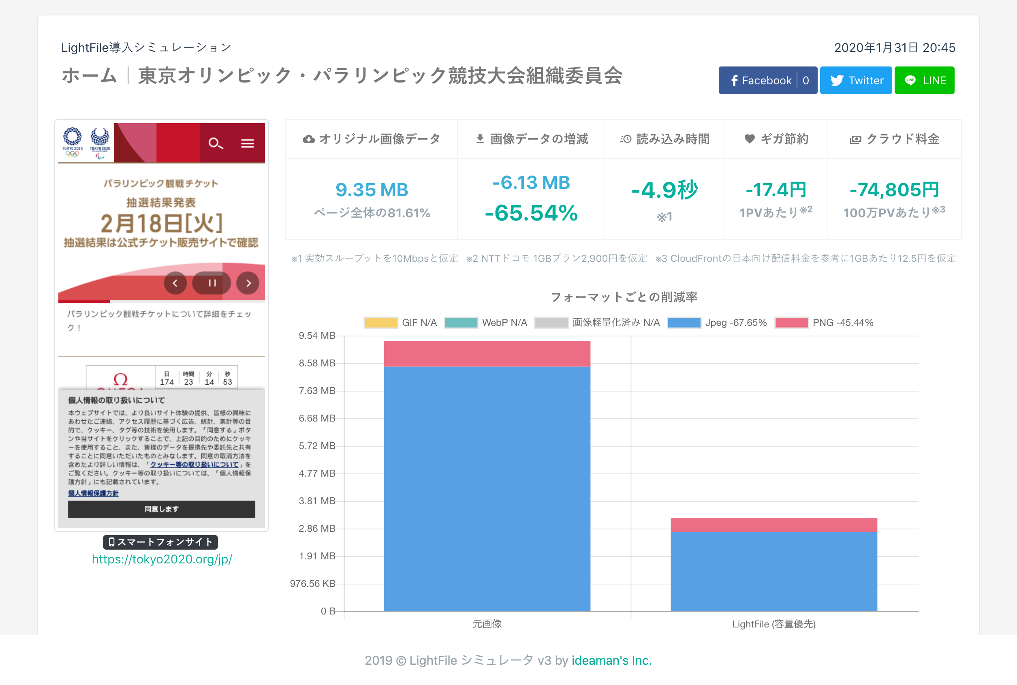This screenshot has width=1017, height=685.
Task: Toggle the Jpeg -67.65% legend swatch
Action: pyautogui.click(x=684, y=322)
